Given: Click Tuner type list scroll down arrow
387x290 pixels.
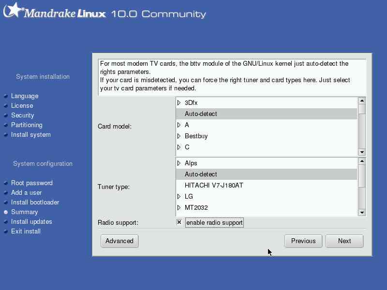Looking at the screenshot, I should [362, 212].
